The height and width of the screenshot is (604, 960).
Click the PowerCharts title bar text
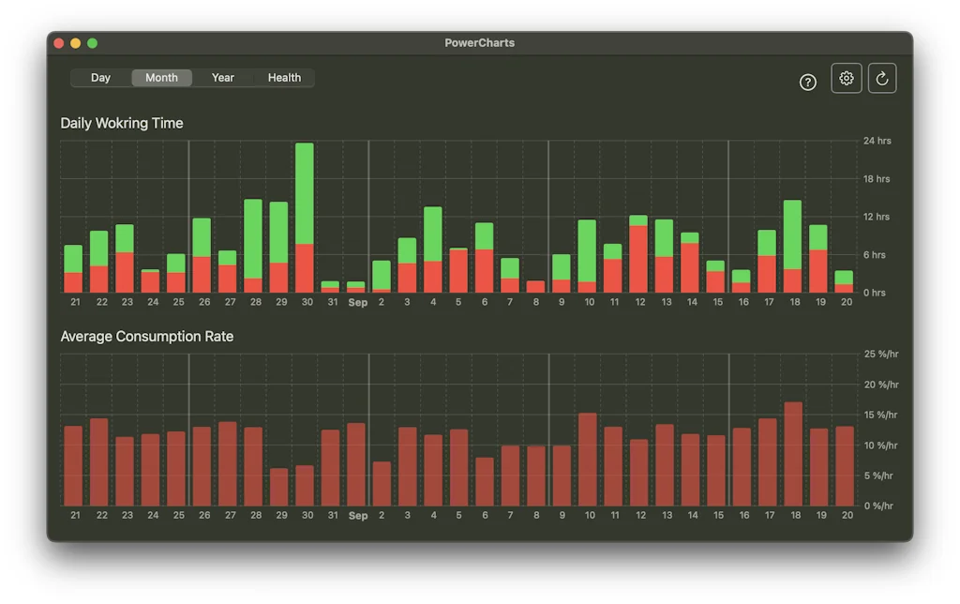(x=480, y=42)
